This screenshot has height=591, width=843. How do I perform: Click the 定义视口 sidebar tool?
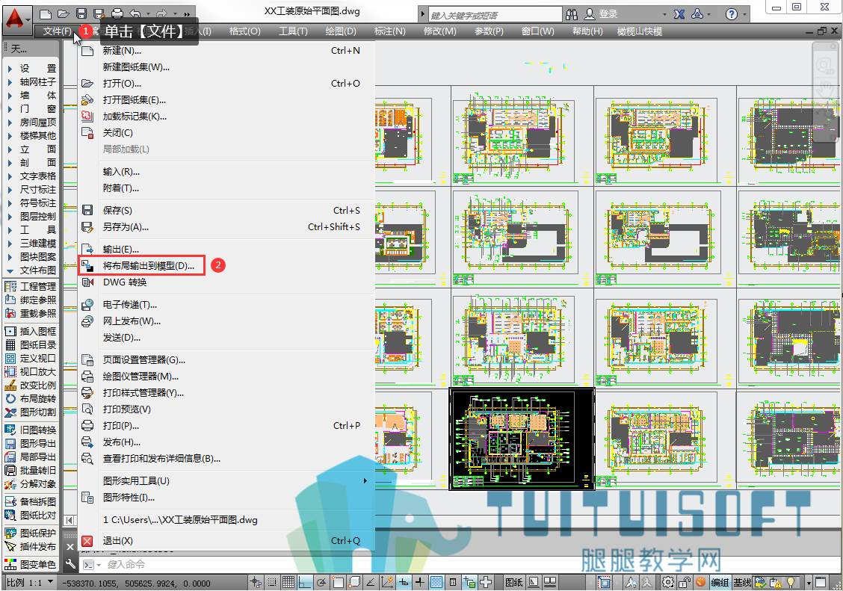point(31,359)
